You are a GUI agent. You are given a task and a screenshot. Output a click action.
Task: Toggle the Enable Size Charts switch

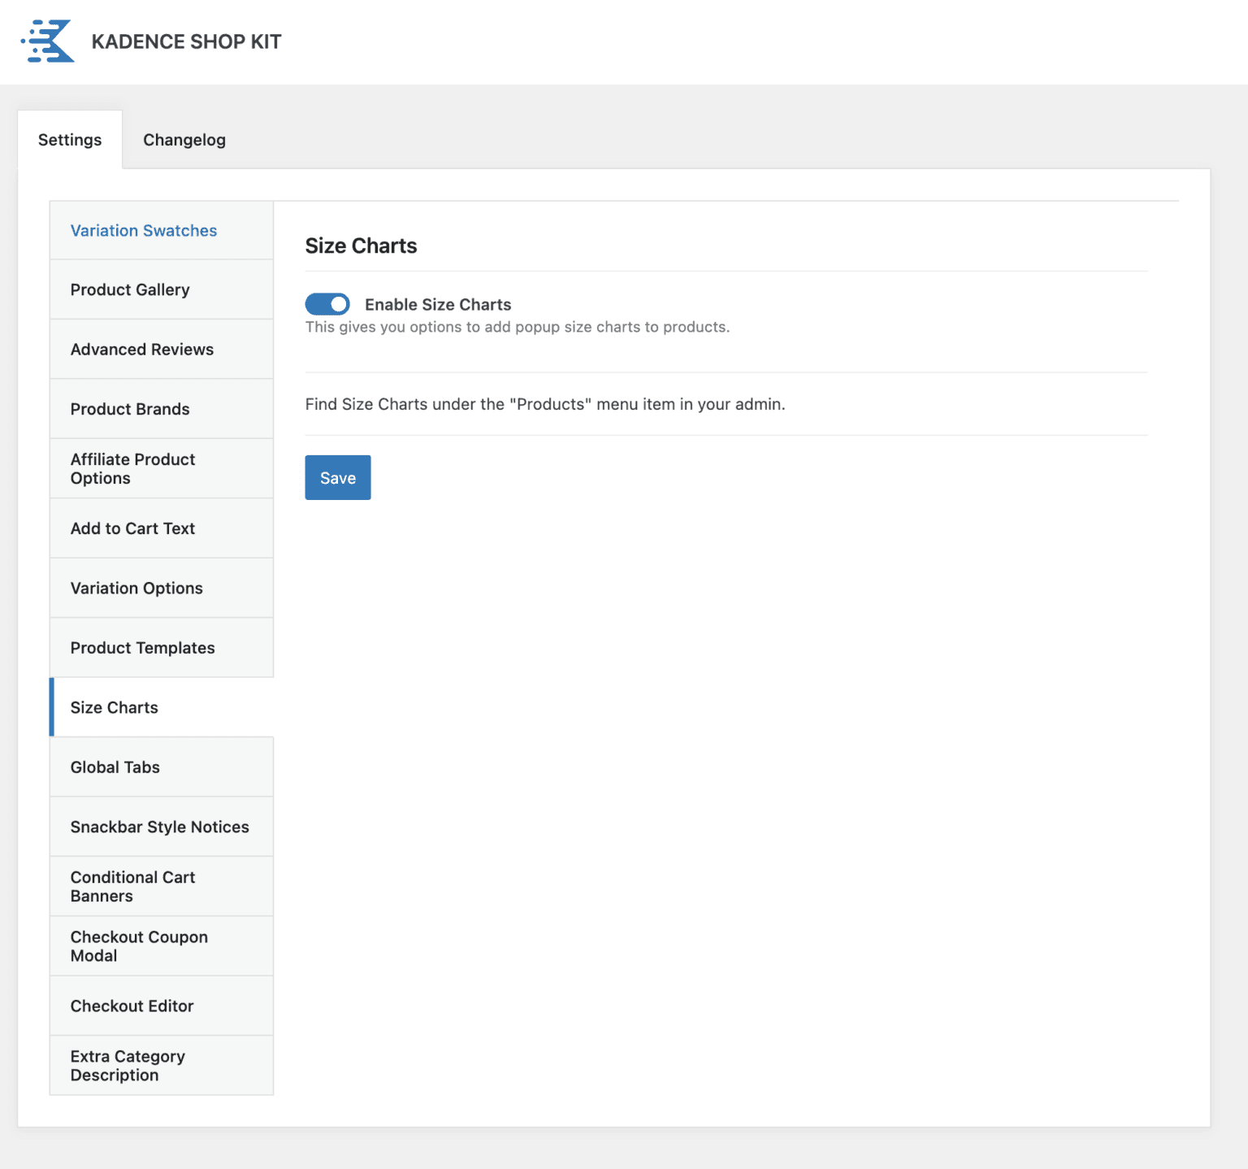(x=327, y=304)
